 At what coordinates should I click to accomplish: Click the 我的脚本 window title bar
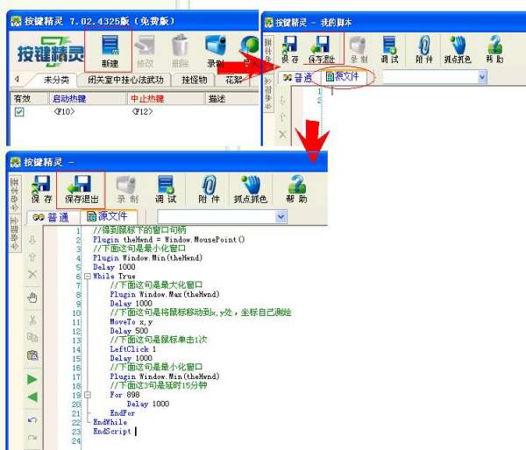point(394,23)
